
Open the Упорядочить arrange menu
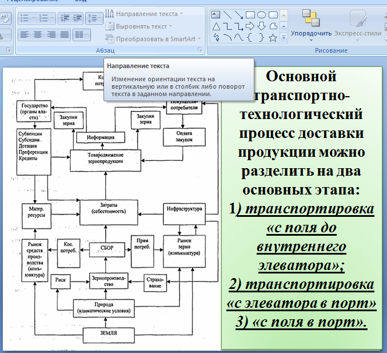311,26
